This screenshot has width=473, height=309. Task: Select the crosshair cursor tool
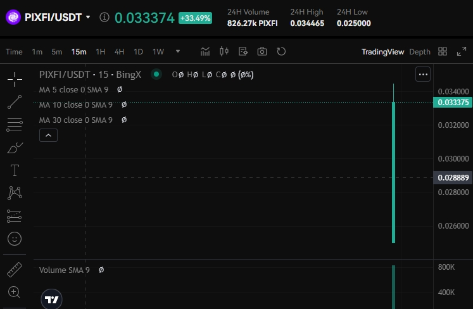[15, 79]
